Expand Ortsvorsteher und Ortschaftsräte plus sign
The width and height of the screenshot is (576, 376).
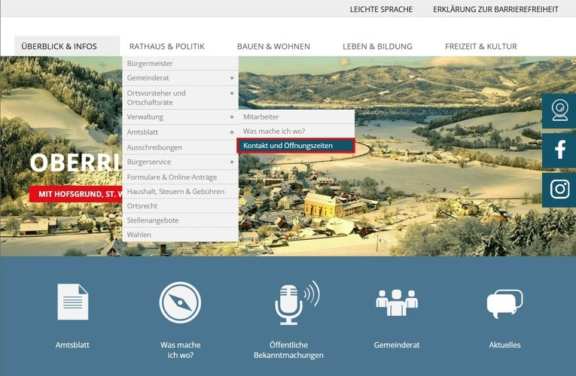(231, 93)
